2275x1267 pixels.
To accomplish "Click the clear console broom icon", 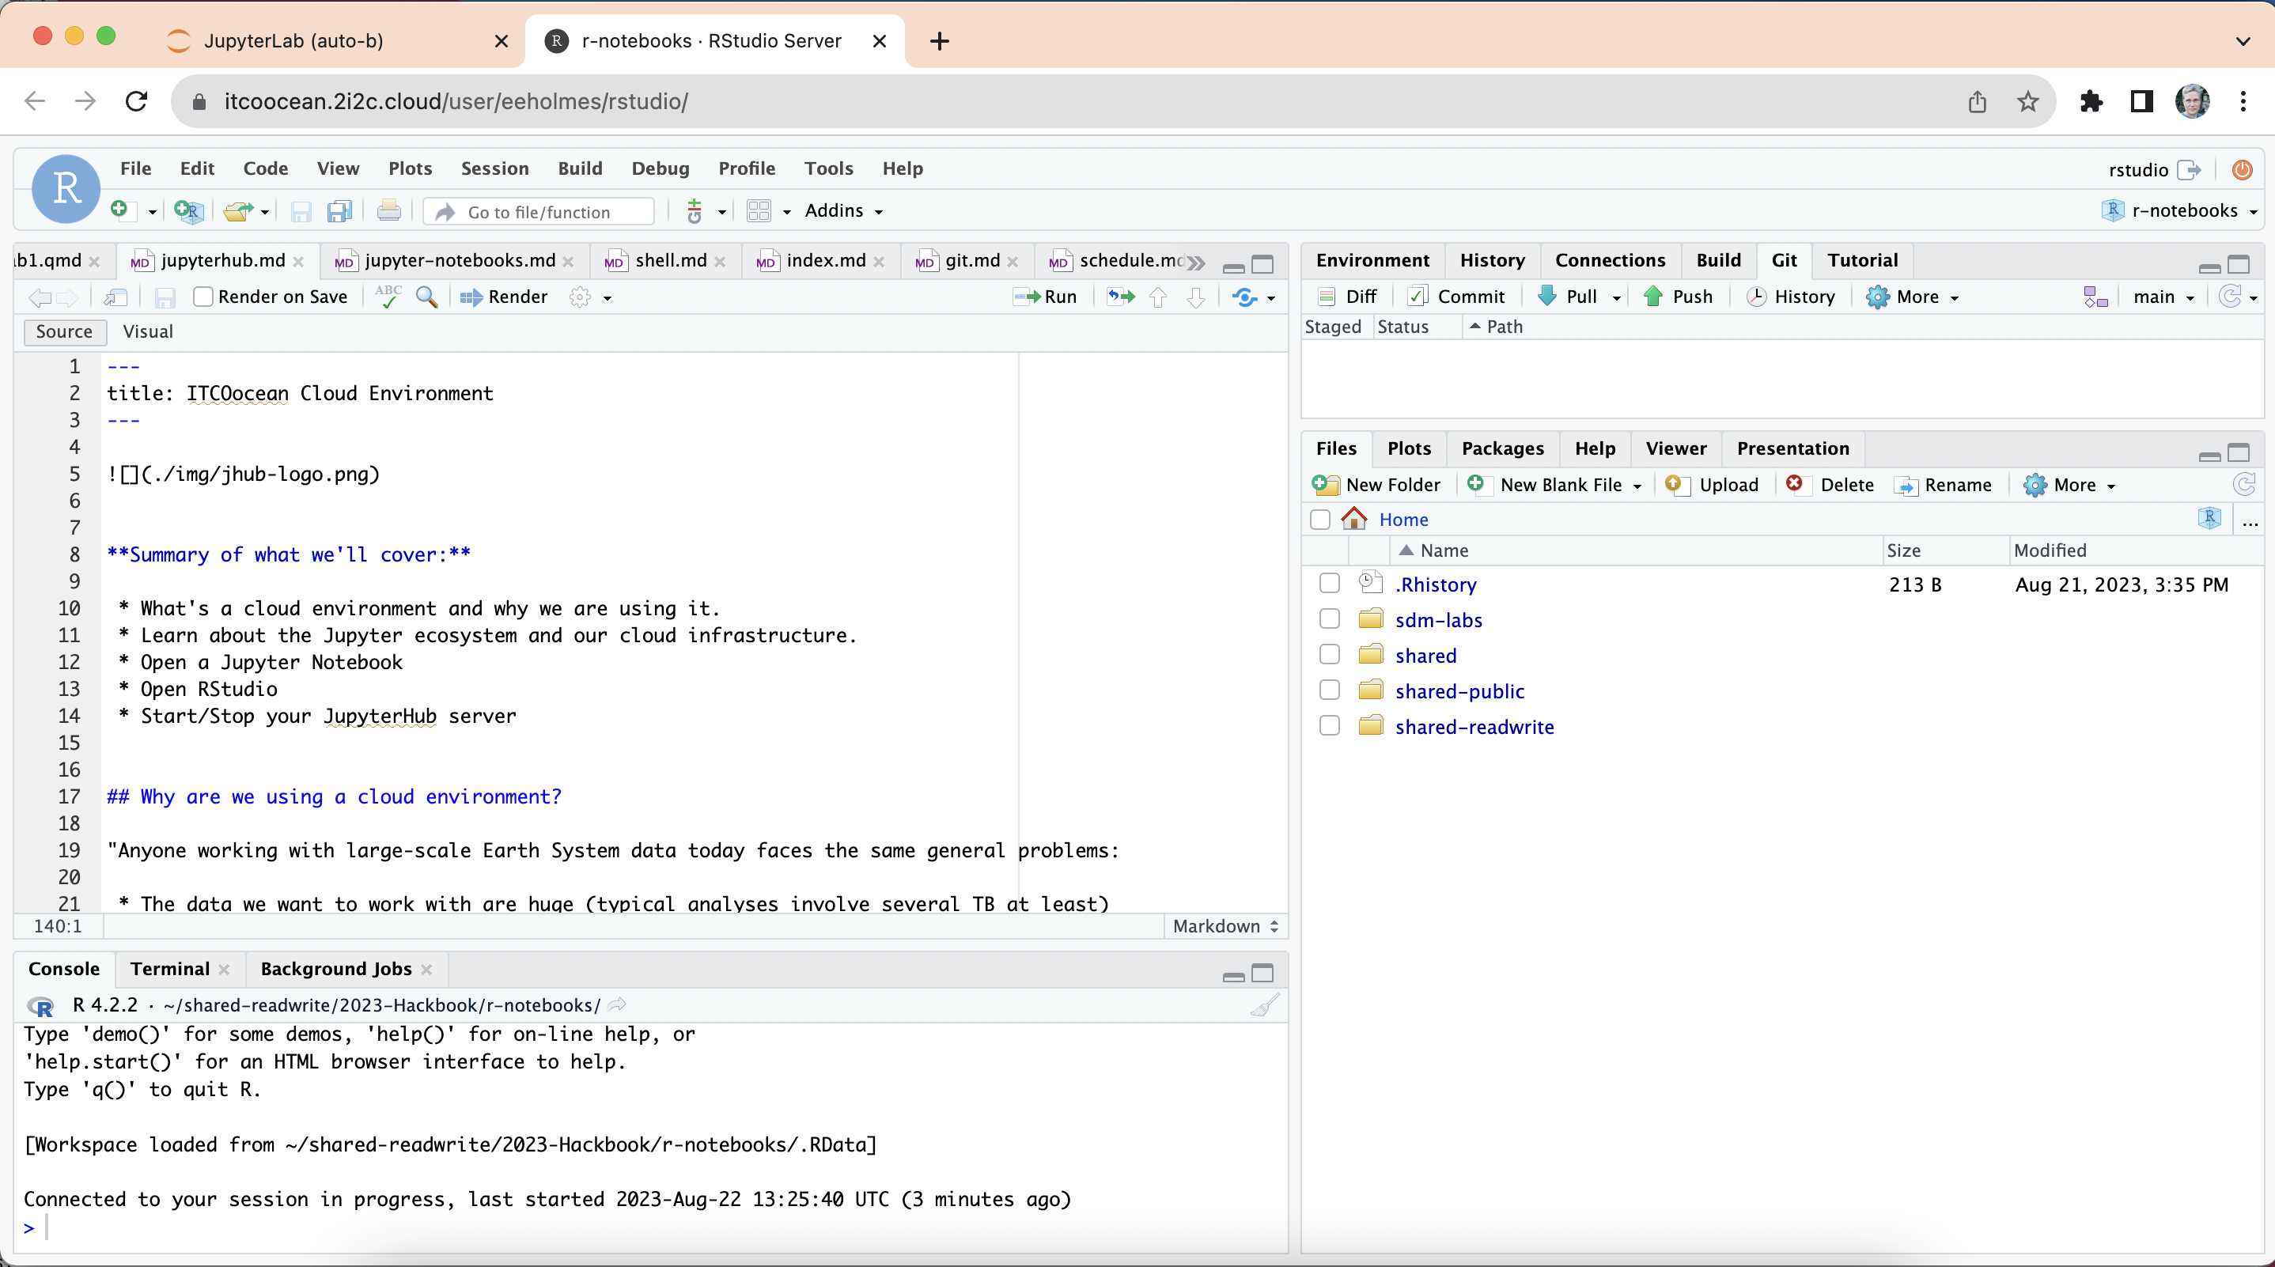I will [x=1264, y=1006].
